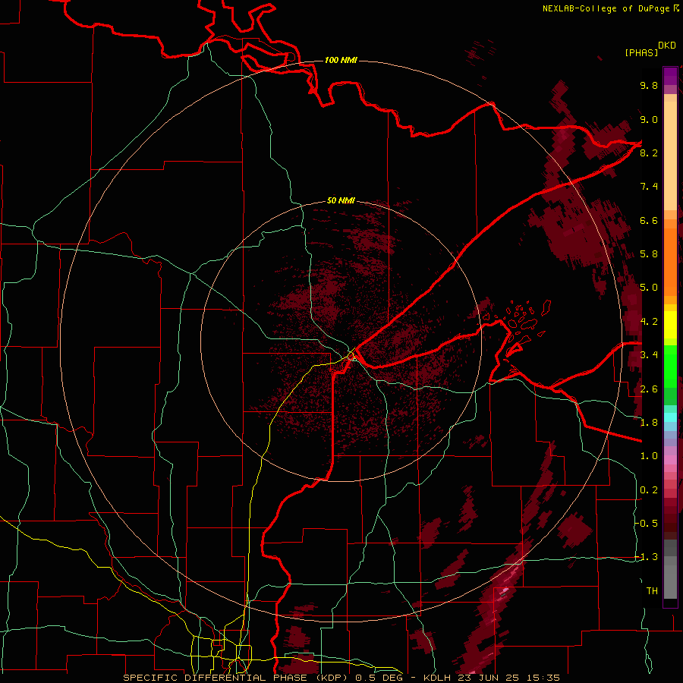The width and height of the screenshot is (683, 683).
Task: Click the [PHAS] units label
Action: pos(641,52)
